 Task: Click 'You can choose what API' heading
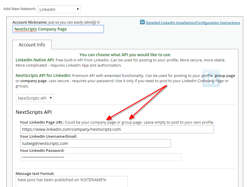click(x=125, y=55)
